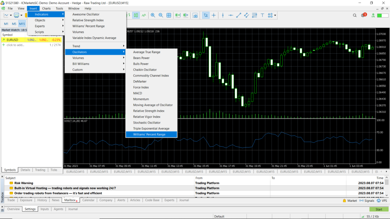The height and width of the screenshot is (219, 390).
Task: Open the Tile Windows icon
Action: pyautogui.click(x=169, y=15)
